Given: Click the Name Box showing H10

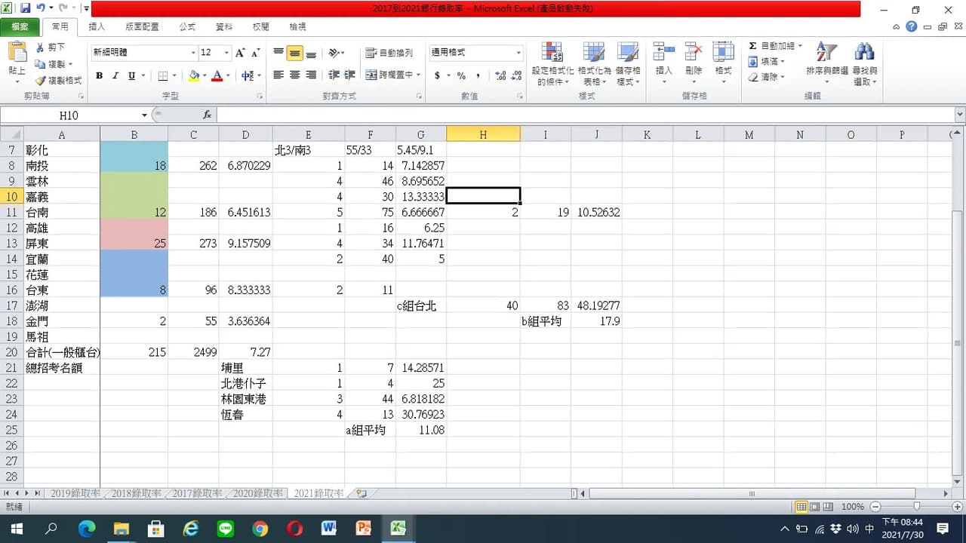Looking at the screenshot, I should click(x=69, y=115).
